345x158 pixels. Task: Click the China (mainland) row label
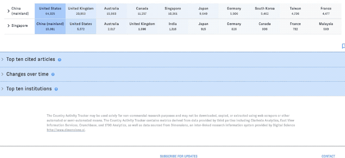[20, 11]
